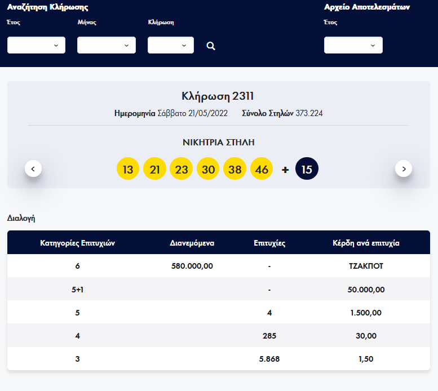The width and height of the screenshot is (438, 391).
Task: Select the 5+1 category table row
Action: pos(219,289)
